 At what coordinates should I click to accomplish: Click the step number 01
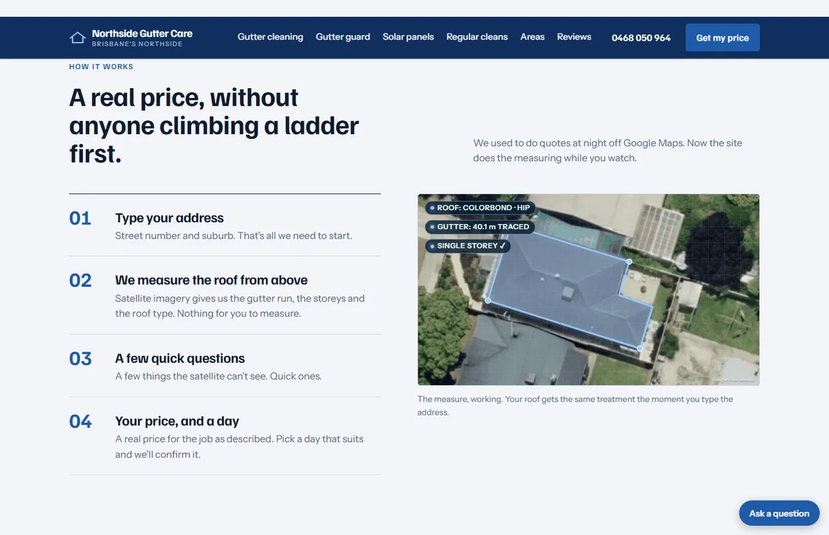(80, 218)
